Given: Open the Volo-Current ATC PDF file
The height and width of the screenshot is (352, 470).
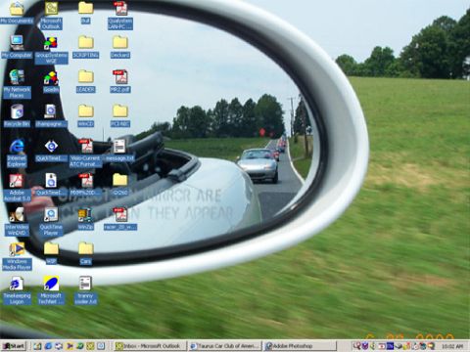Looking at the screenshot, I should click(85, 154).
